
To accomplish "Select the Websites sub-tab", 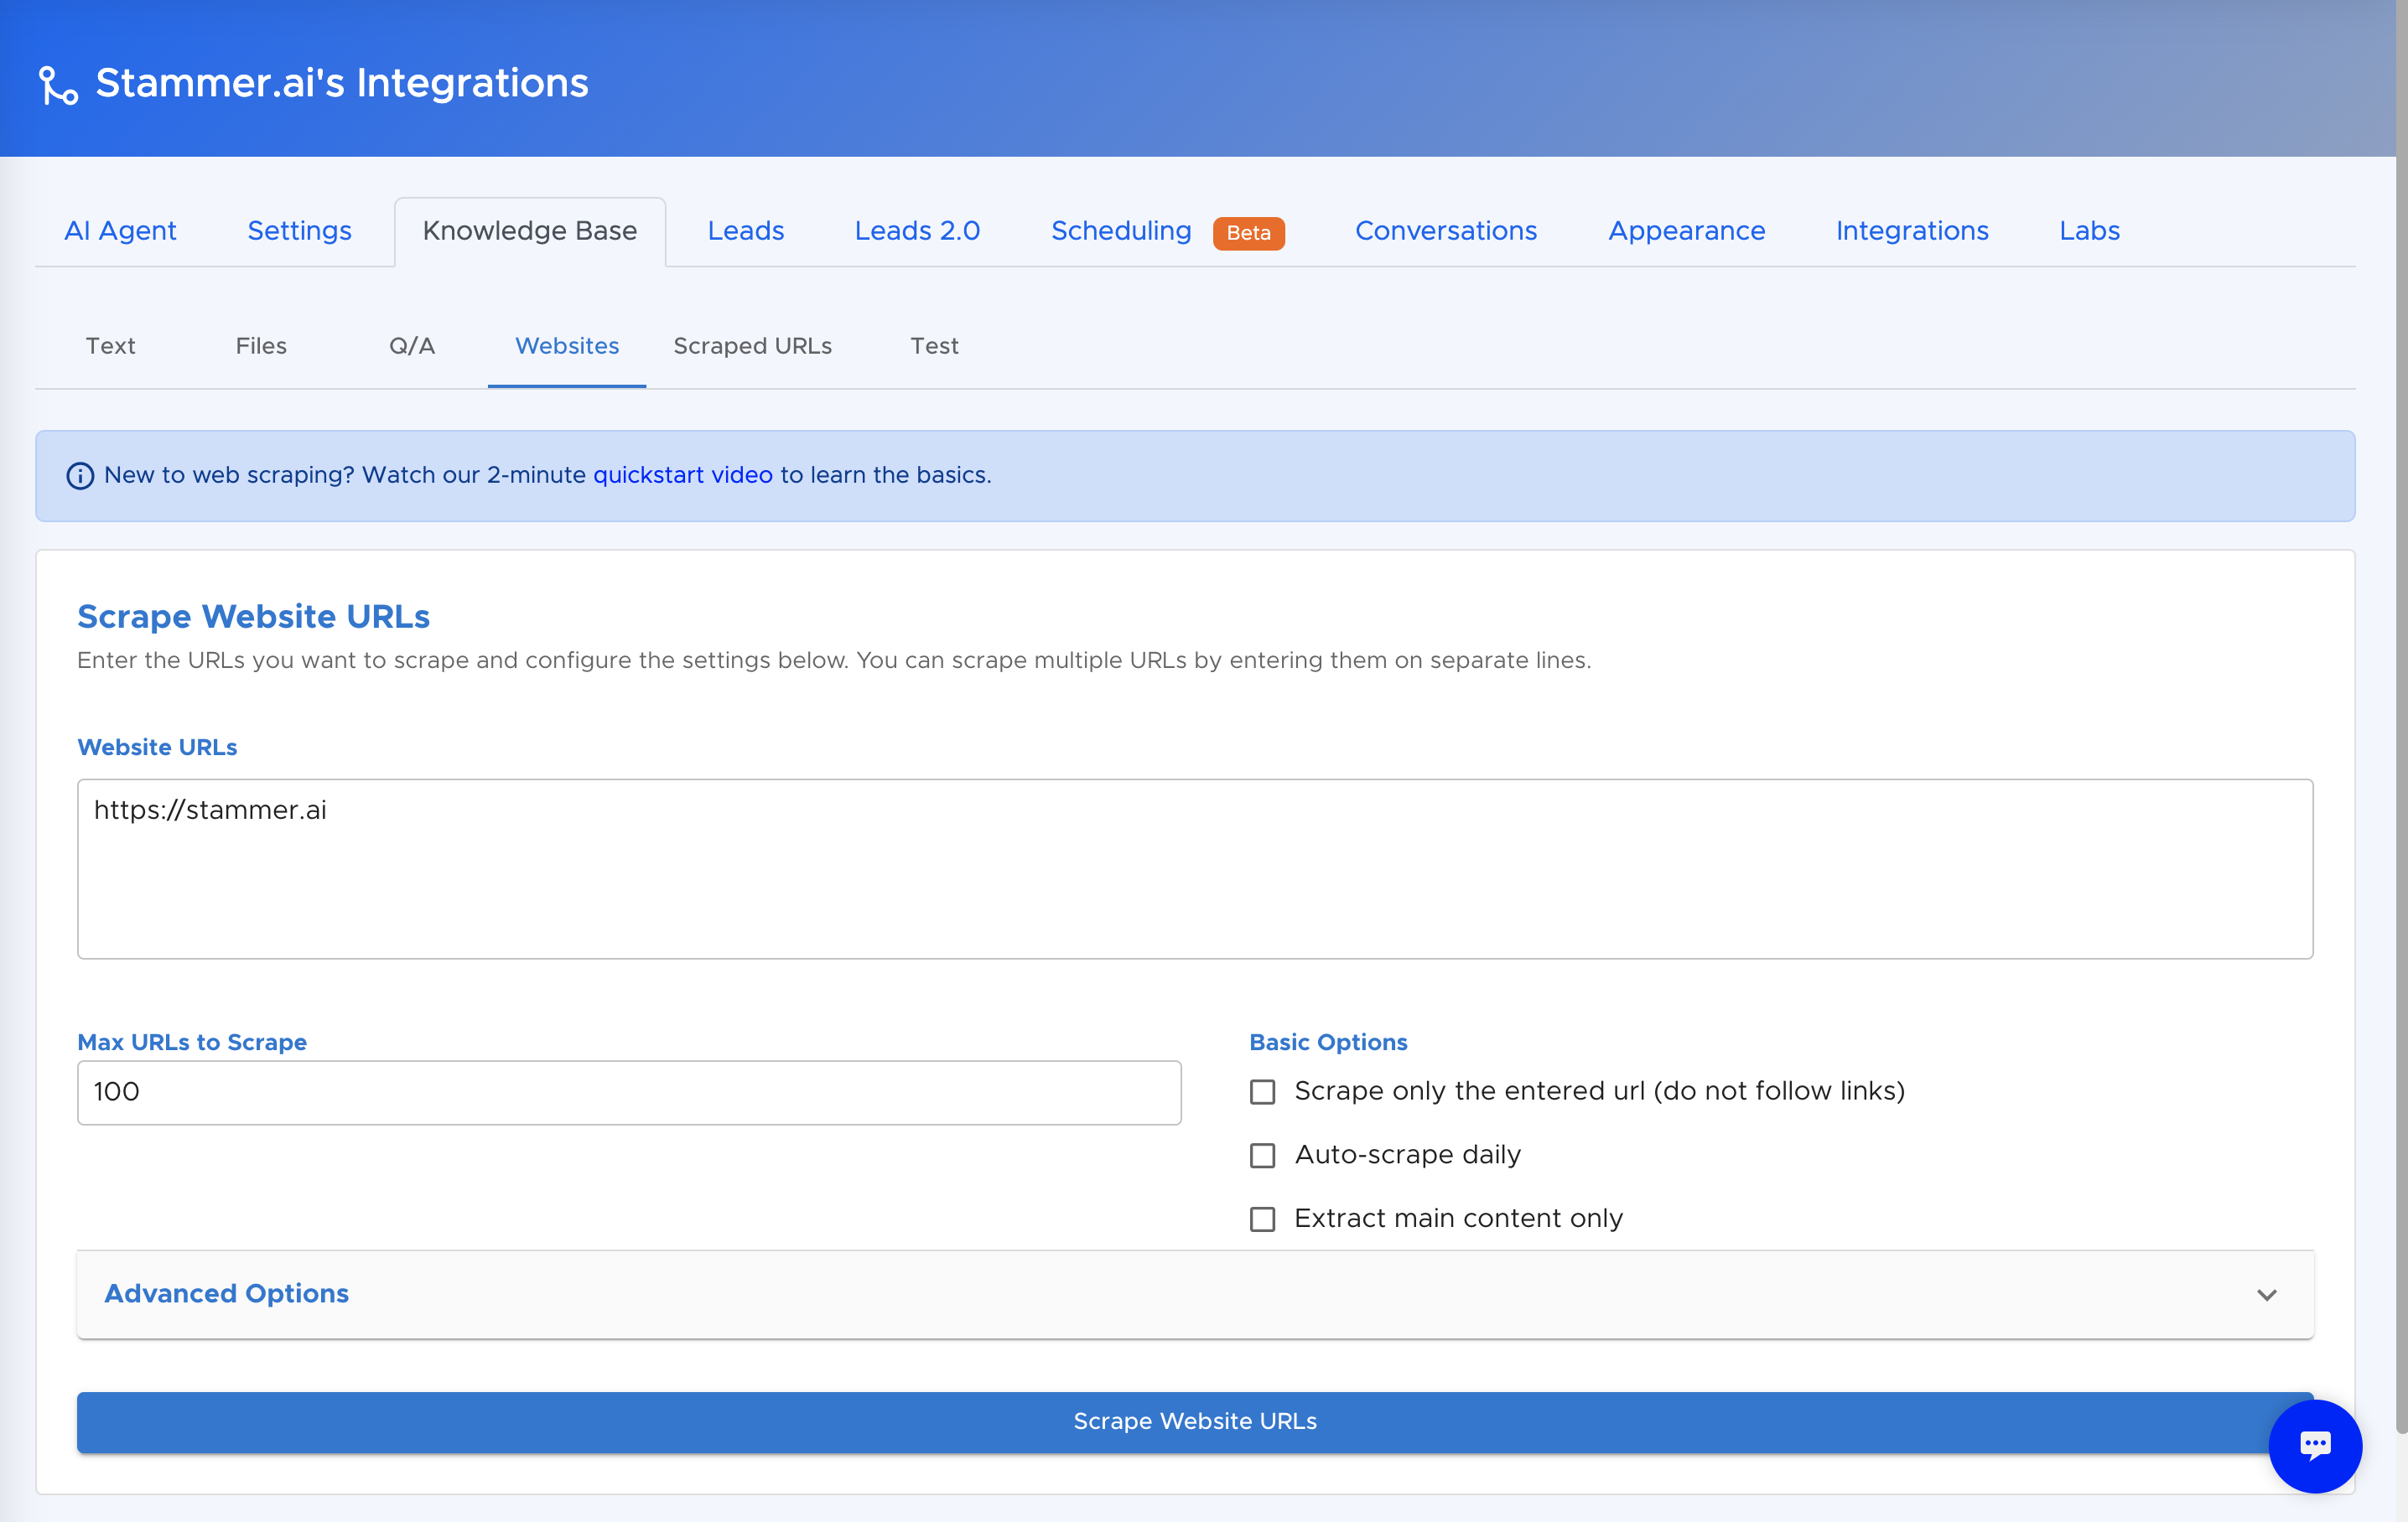I will (x=567, y=346).
